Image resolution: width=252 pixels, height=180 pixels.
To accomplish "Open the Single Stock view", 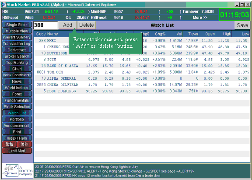I will click(17, 25).
